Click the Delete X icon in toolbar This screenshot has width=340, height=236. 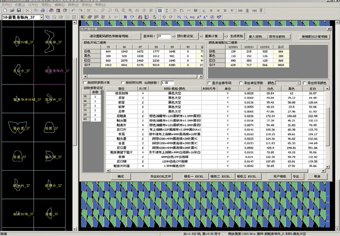(x=27, y=10)
